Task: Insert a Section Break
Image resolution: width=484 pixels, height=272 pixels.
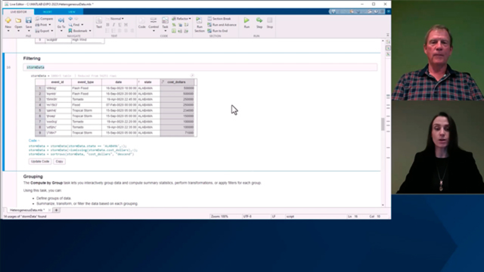Action: [x=221, y=19]
